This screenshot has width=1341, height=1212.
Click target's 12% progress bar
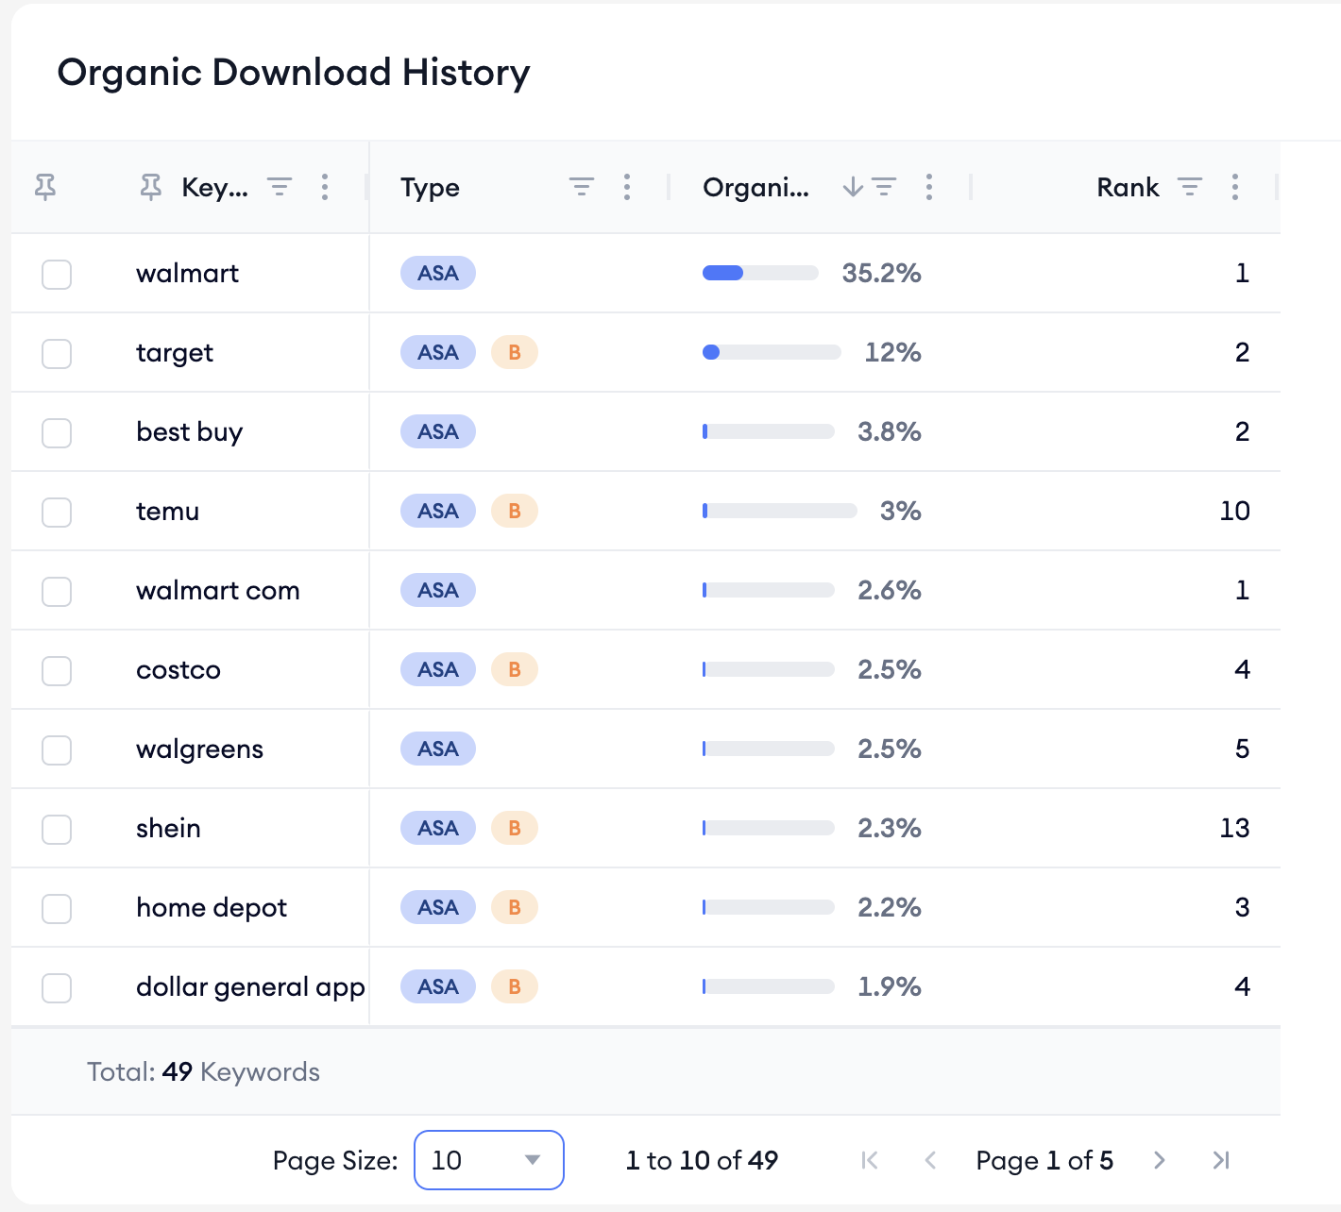tap(772, 352)
